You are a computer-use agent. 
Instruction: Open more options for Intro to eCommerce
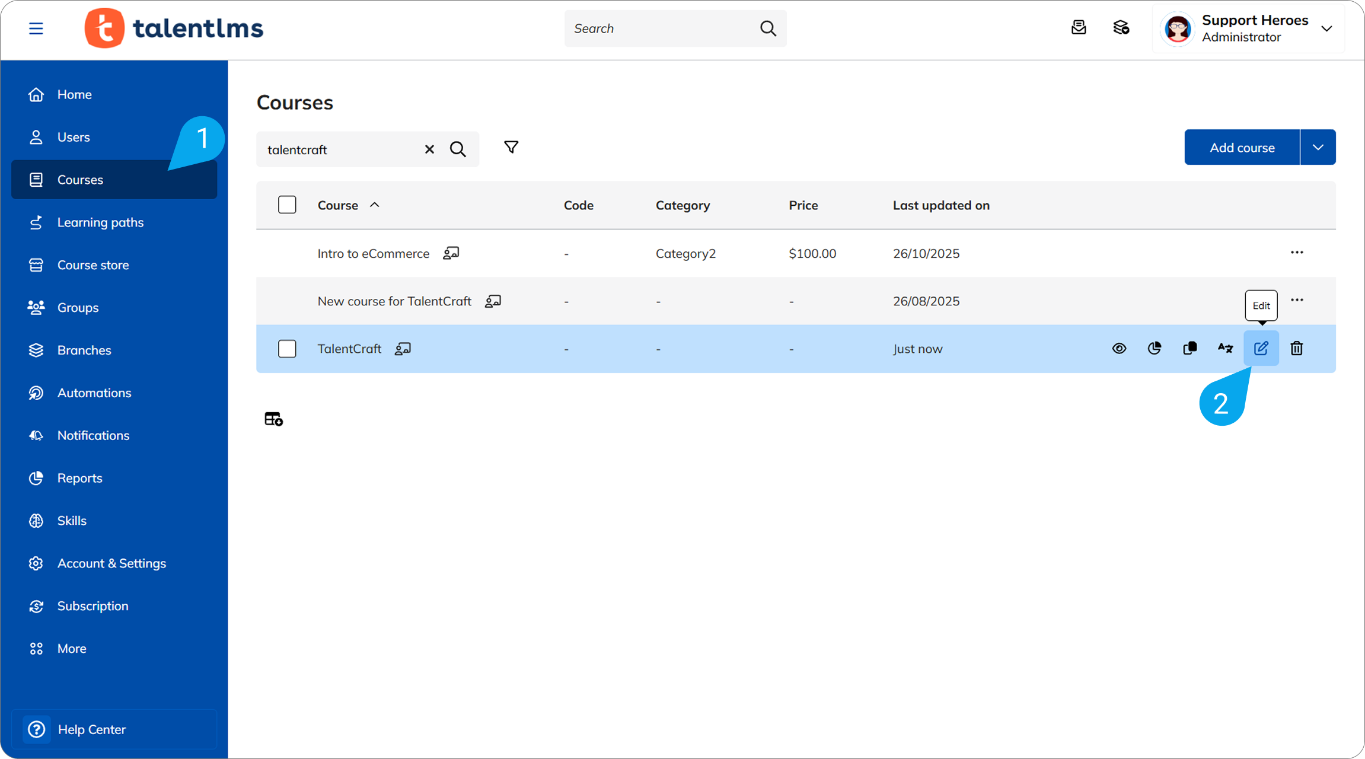click(x=1297, y=253)
